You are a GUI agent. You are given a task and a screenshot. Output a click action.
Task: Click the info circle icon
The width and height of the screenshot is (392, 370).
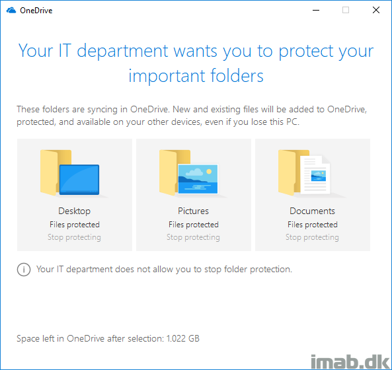click(24, 270)
